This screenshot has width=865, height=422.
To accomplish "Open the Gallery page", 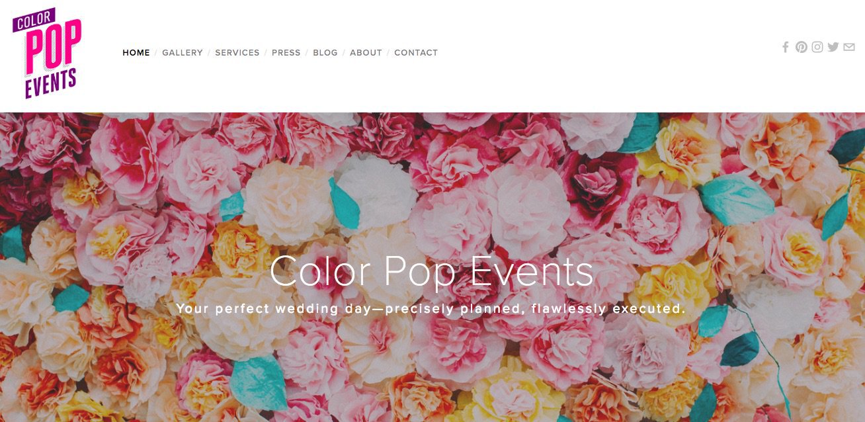I will coord(183,53).
